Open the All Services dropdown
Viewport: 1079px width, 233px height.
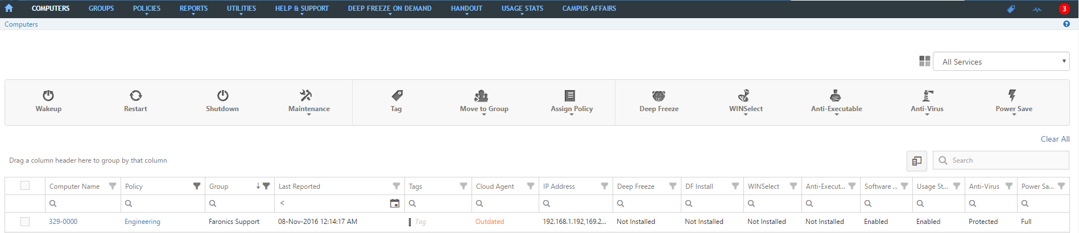(x=1001, y=62)
